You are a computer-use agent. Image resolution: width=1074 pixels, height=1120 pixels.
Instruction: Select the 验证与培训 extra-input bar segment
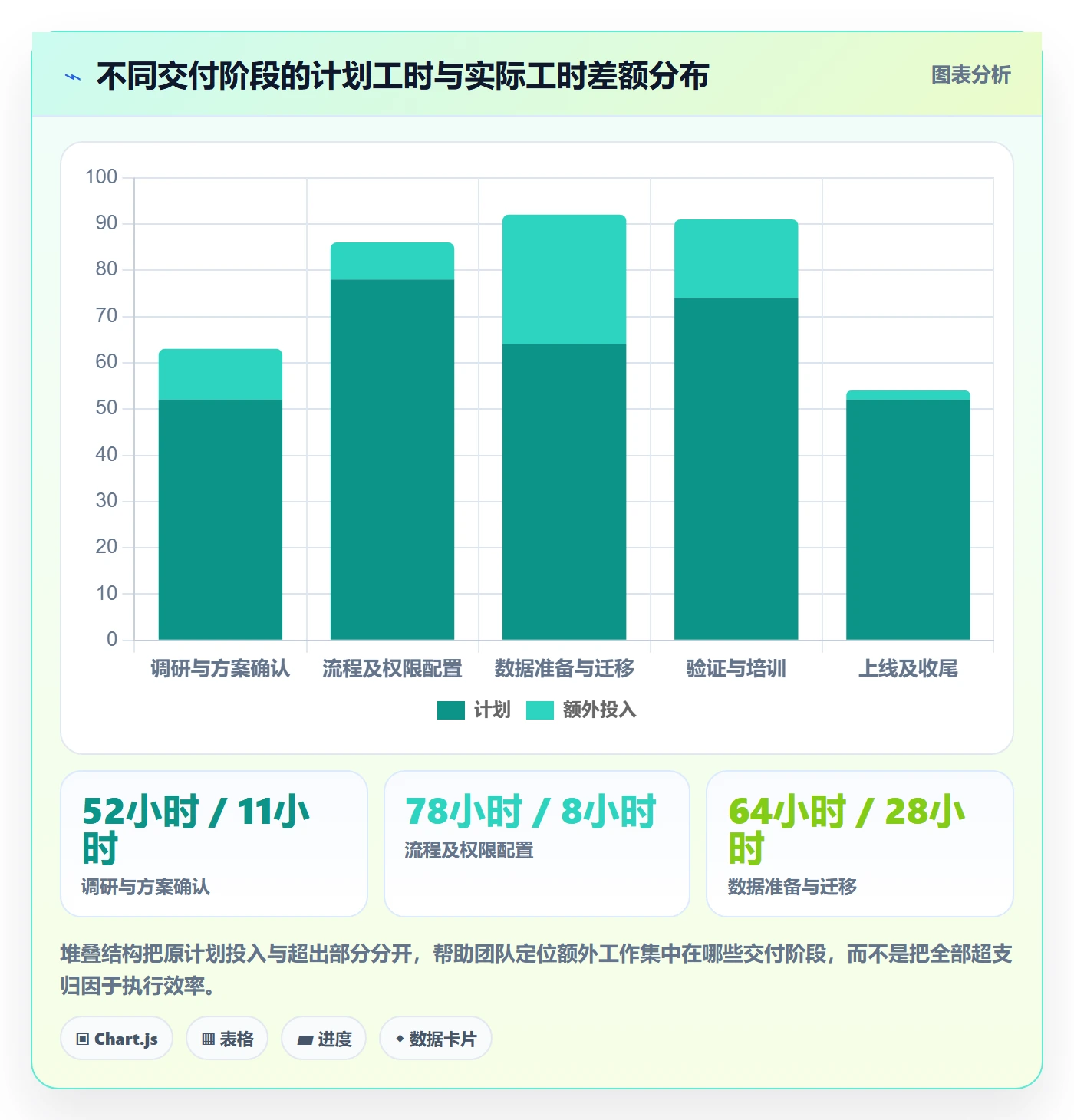click(x=736, y=259)
